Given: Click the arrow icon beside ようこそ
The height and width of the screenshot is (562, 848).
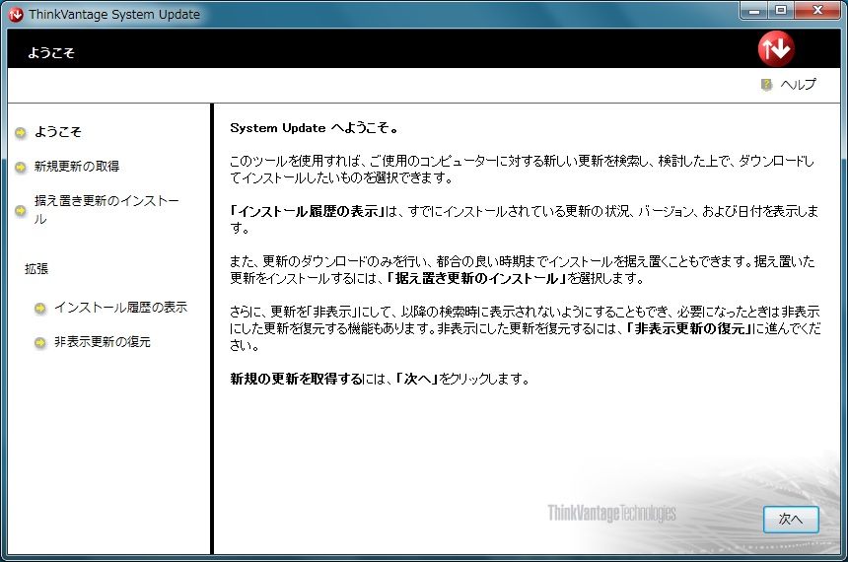Looking at the screenshot, I should tap(21, 132).
